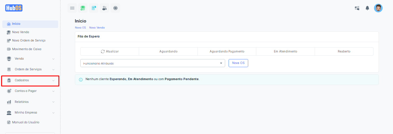Select the Aguardando Pagamento filter tab

coord(227,52)
